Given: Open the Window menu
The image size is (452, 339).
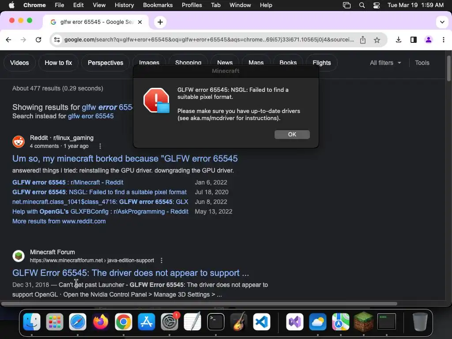Looking at the screenshot, I should point(240,5).
